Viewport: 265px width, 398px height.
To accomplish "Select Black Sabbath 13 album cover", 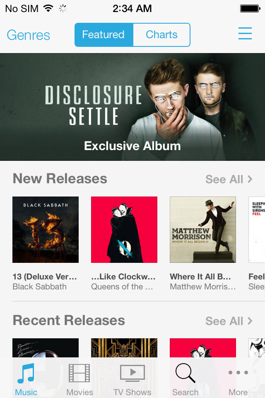I will (46, 229).
